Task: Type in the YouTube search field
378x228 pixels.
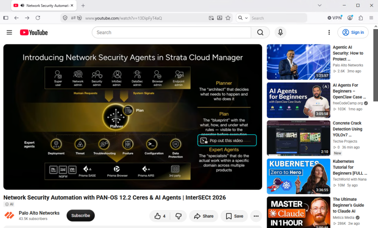Action: [171, 32]
